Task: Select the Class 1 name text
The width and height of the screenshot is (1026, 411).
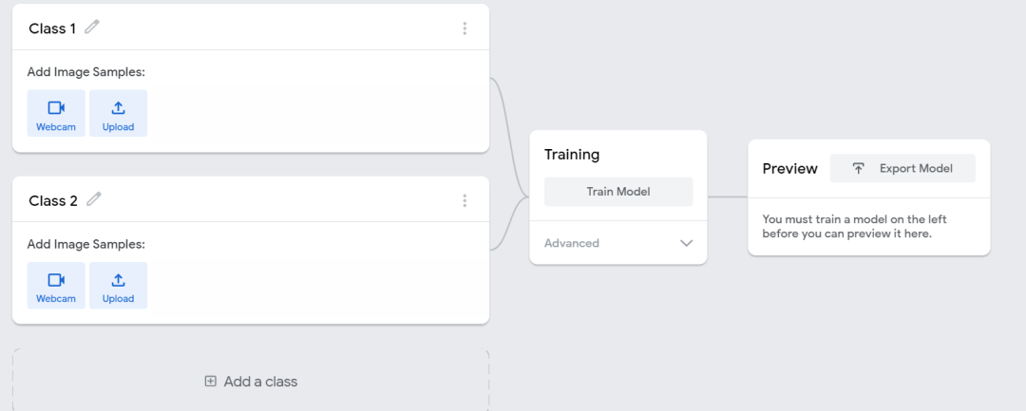Action: click(53, 28)
